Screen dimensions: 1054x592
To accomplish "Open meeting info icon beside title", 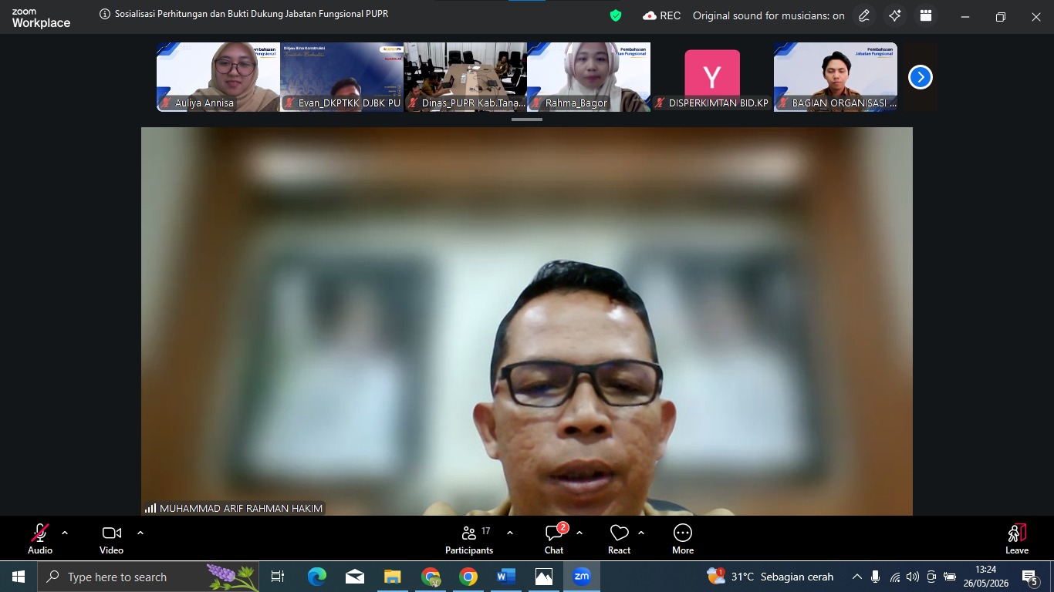I will [x=105, y=14].
